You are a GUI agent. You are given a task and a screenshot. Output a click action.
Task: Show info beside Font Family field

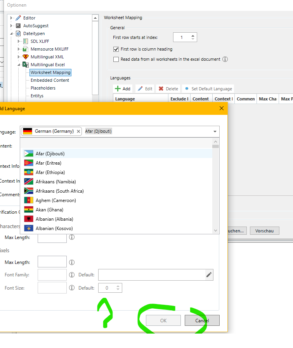coord(72,275)
